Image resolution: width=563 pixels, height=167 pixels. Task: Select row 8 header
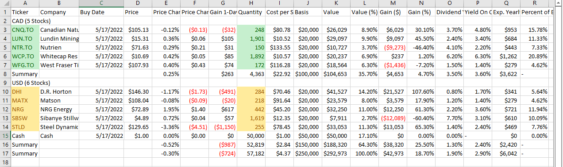pos(5,74)
